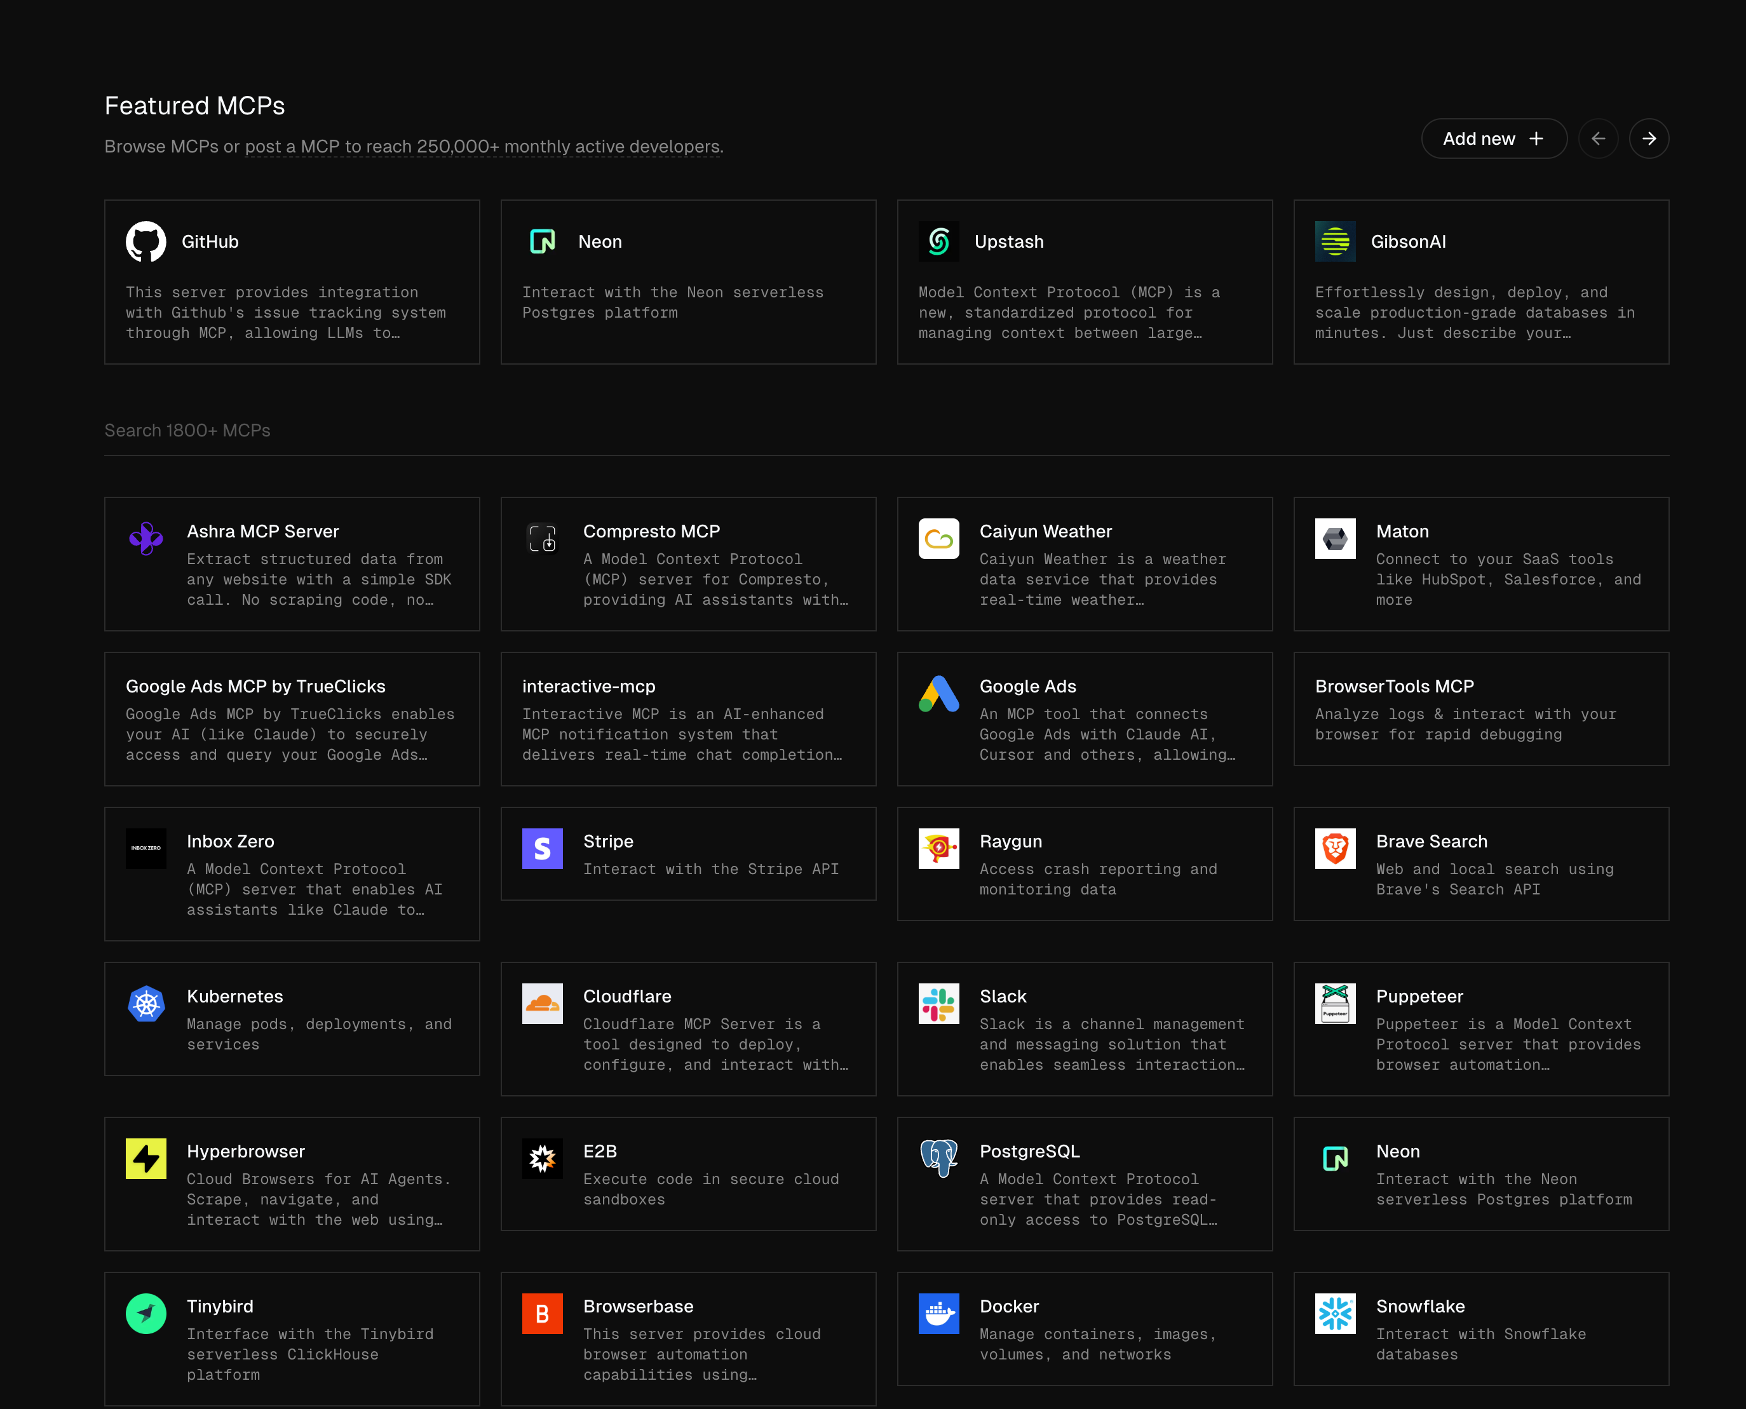
Task: Open the Puppeteer card title
Action: click(x=1419, y=997)
